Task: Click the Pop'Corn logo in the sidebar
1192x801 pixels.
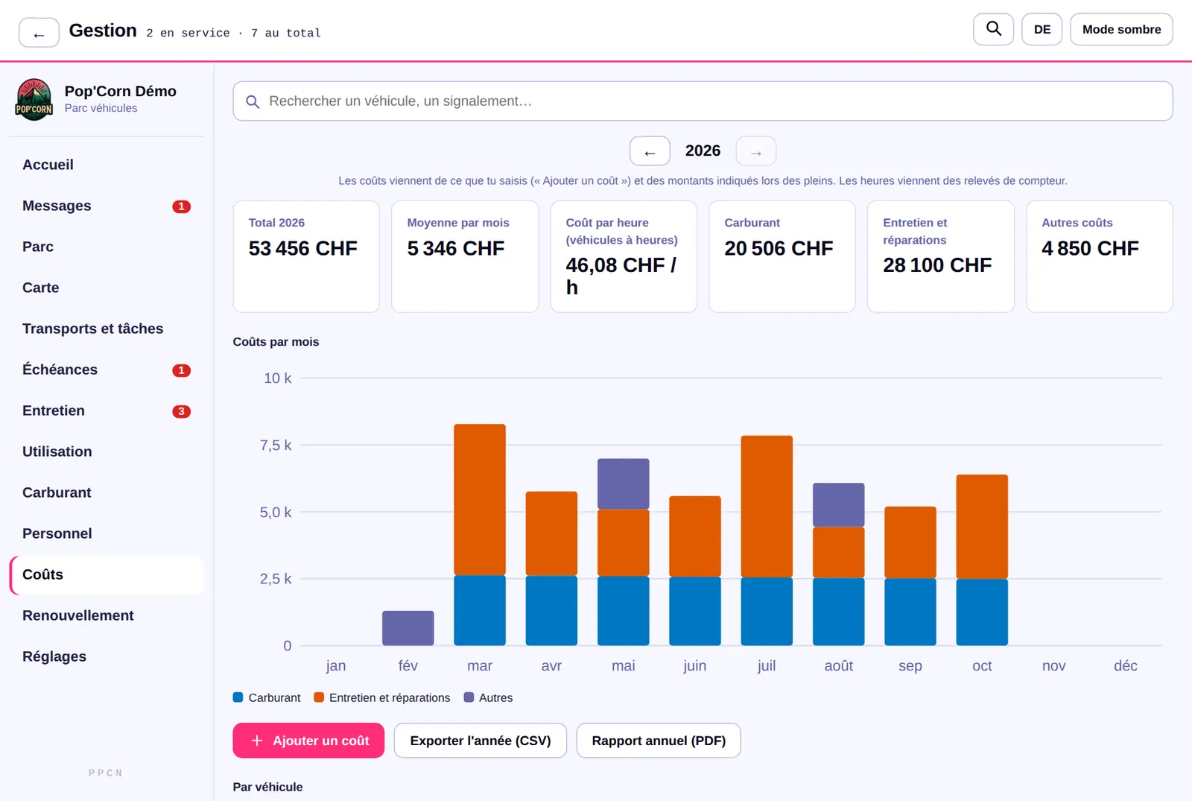Action: (x=34, y=99)
